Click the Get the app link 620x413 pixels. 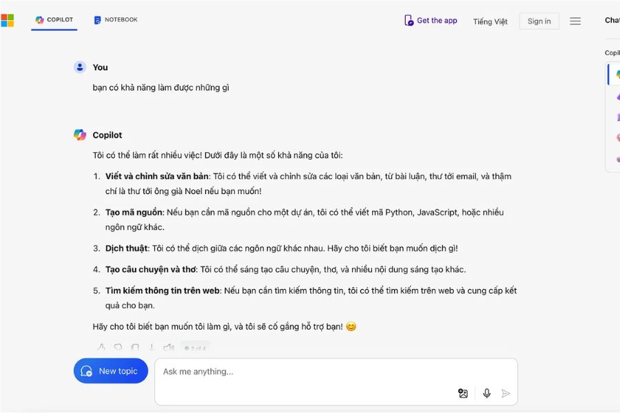431,21
